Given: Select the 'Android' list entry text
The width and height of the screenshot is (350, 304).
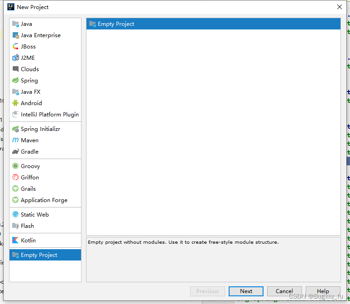Looking at the screenshot, I should (32, 103).
